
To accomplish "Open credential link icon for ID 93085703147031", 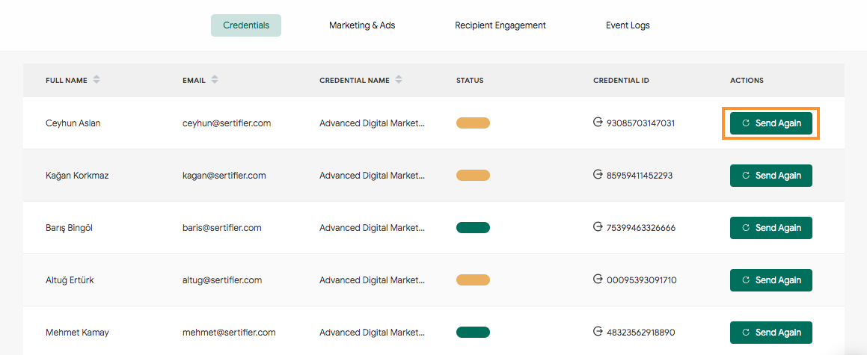I will (x=597, y=122).
